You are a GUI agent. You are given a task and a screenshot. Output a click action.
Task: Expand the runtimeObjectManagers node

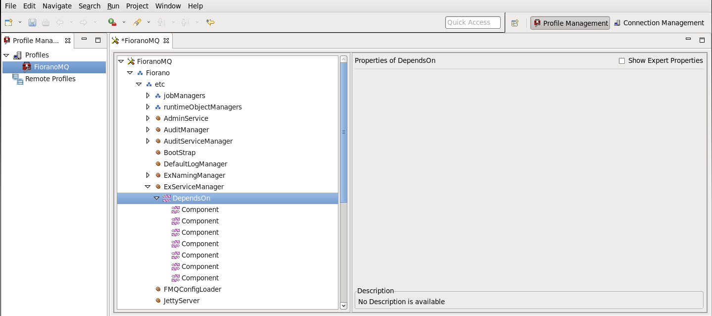pyautogui.click(x=148, y=107)
